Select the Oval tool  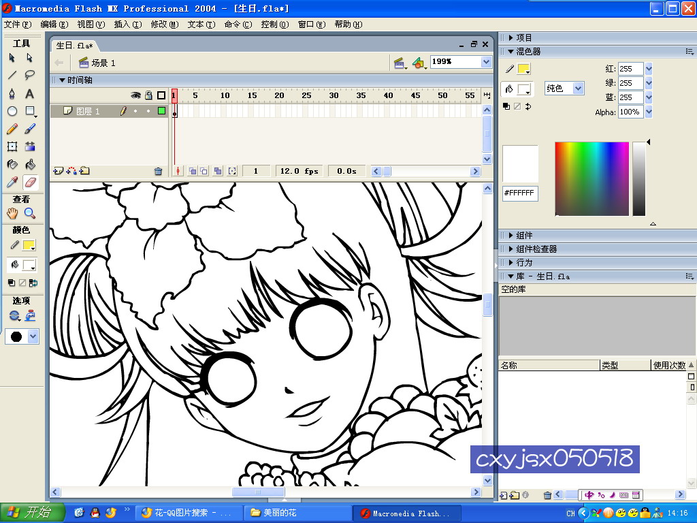[12, 111]
